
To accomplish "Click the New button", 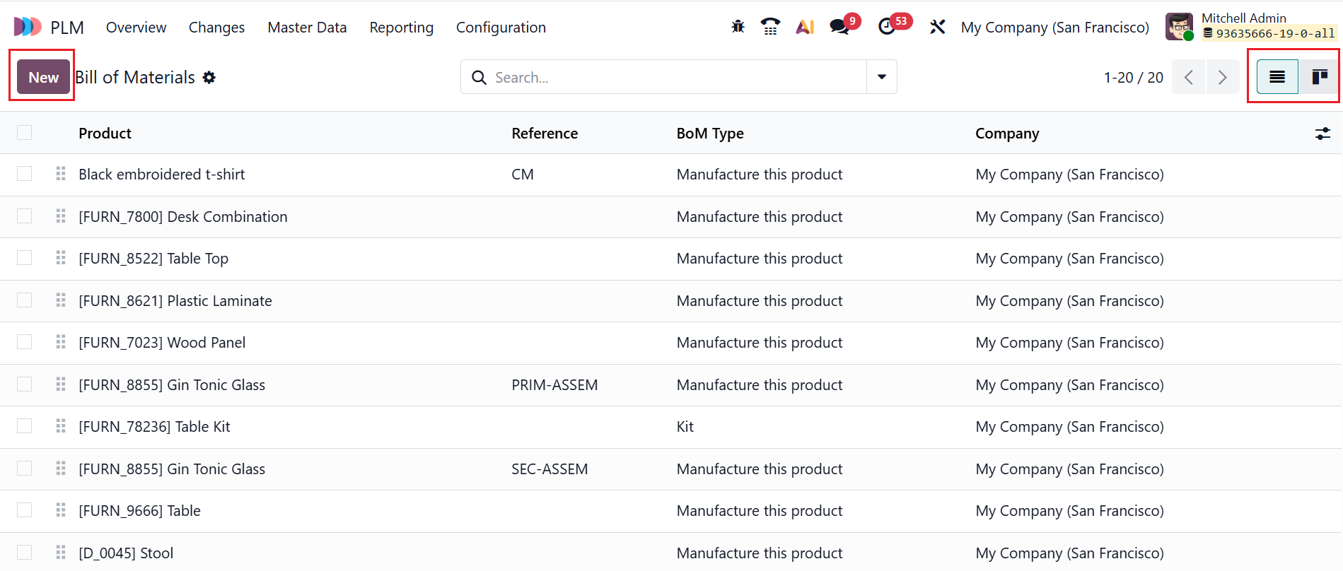I will click(x=43, y=77).
